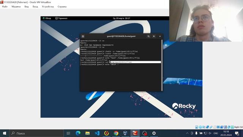Click the echo "abcd" command line
The height and width of the screenshot is (137, 243).
99,64
